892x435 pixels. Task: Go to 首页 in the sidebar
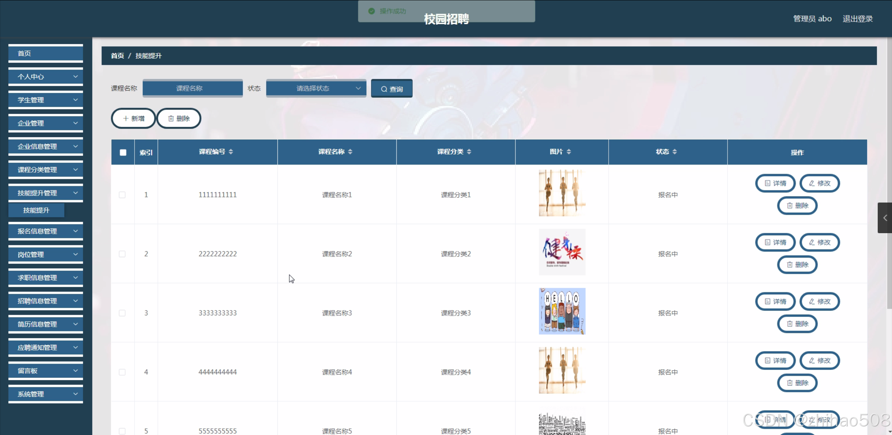point(46,53)
